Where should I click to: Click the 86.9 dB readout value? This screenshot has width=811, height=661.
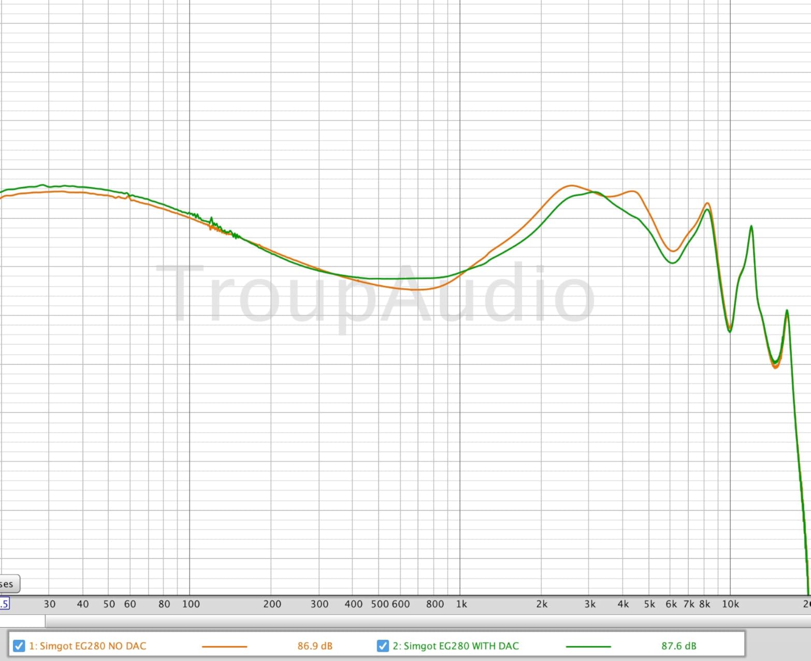315,645
